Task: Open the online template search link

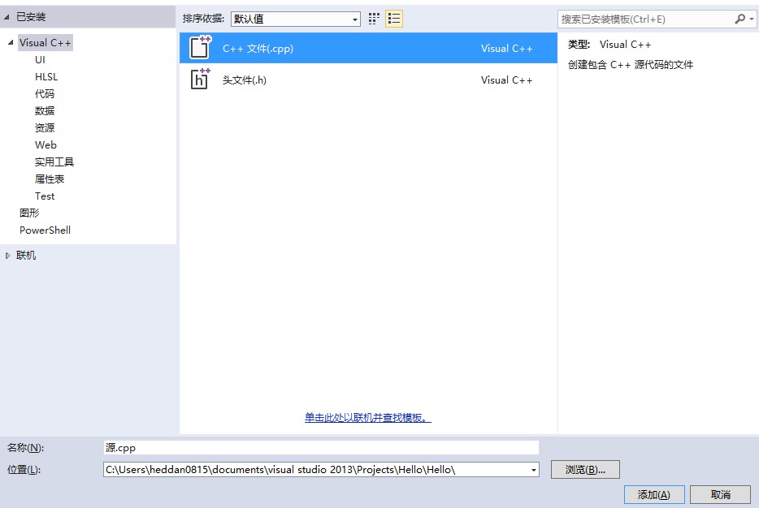Action: 367,418
